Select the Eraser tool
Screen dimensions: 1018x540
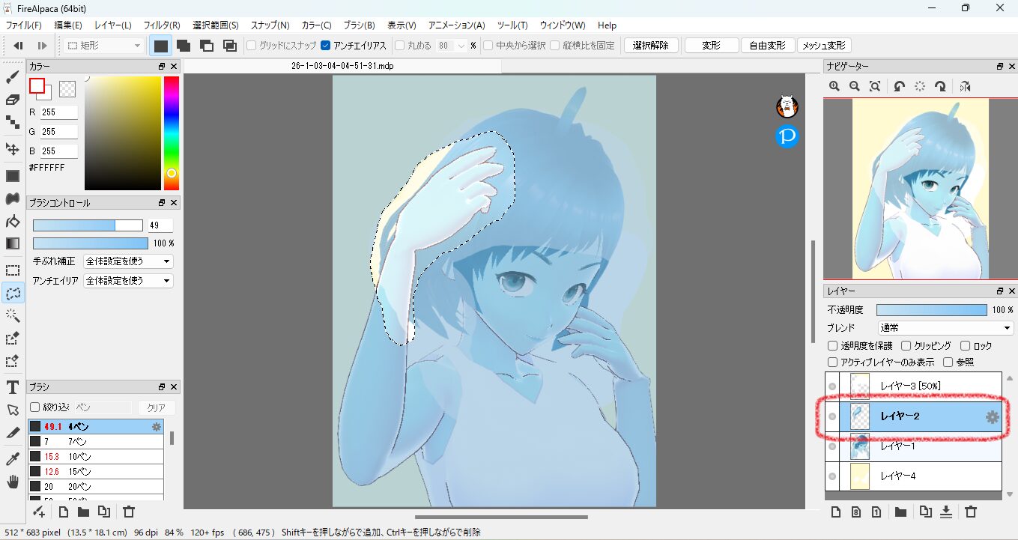(x=13, y=100)
